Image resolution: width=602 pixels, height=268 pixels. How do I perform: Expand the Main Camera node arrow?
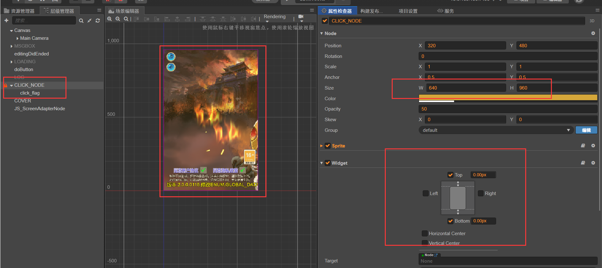click(18, 38)
